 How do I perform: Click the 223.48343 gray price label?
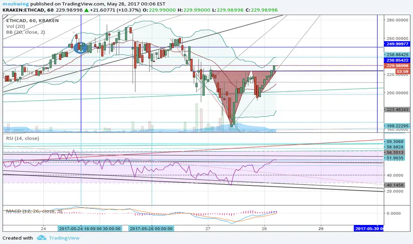point(397,110)
